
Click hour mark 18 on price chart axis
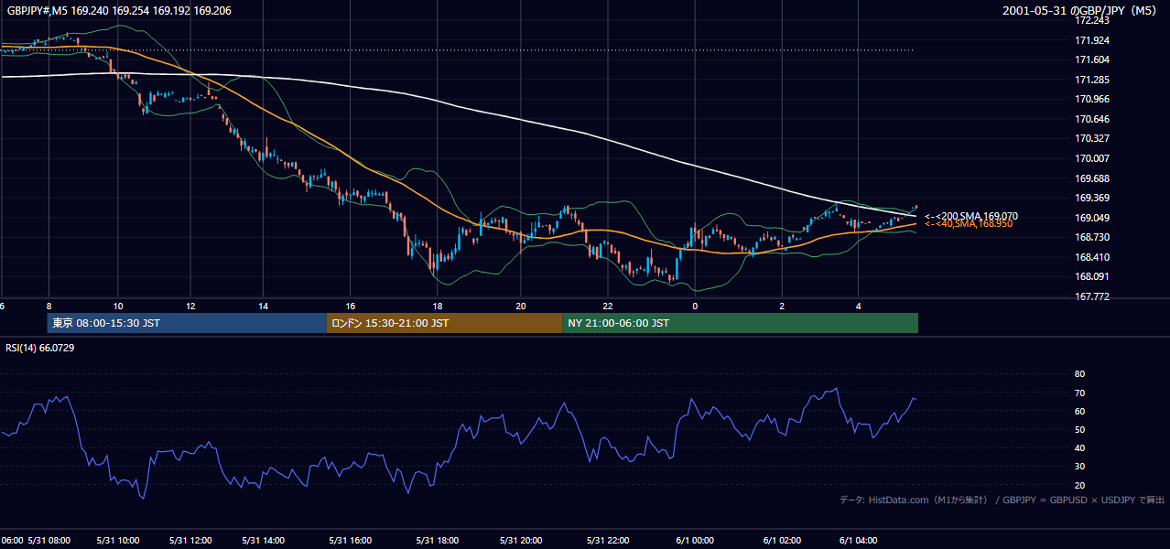[x=438, y=306]
